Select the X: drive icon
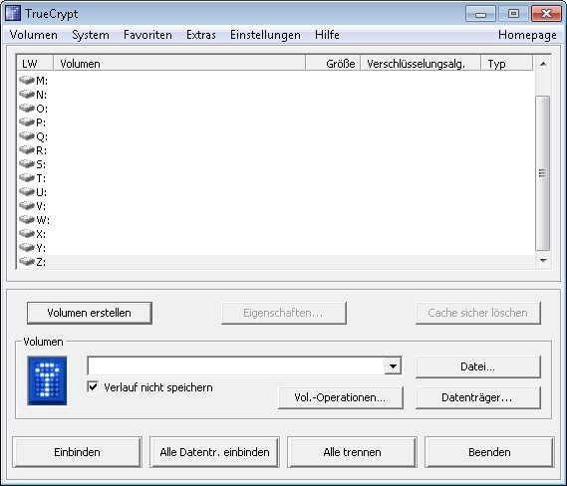The width and height of the screenshot is (567, 486). tap(27, 233)
